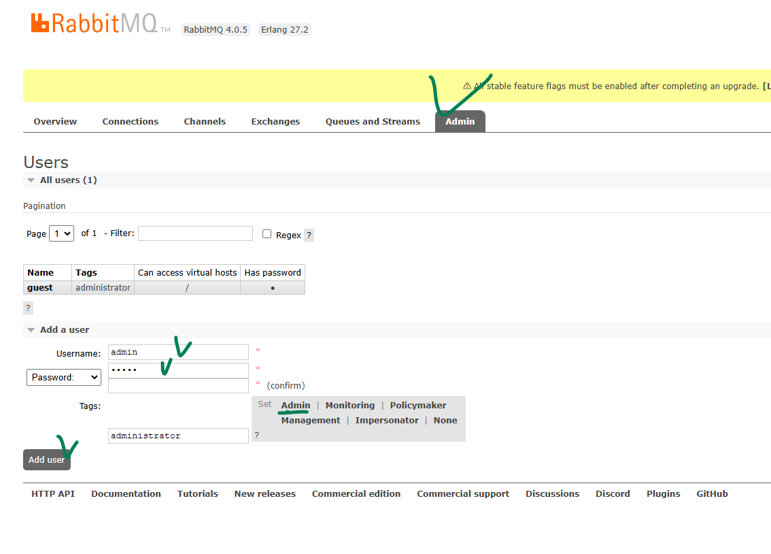Screen dimensions: 771x554
Task: Switch to the Connections tab
Action: point(131,122)
